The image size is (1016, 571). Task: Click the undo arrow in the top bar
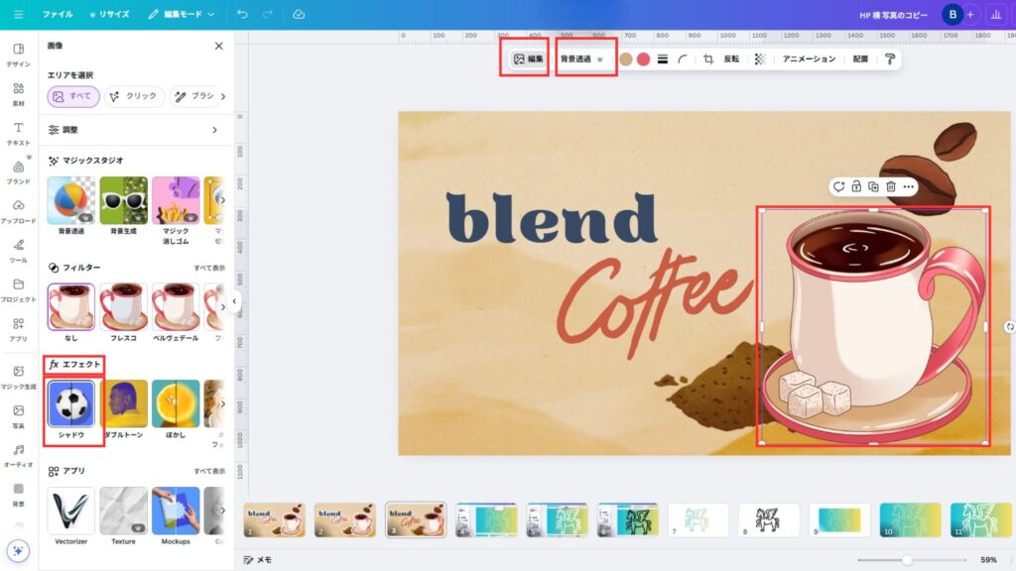point(243,15)
